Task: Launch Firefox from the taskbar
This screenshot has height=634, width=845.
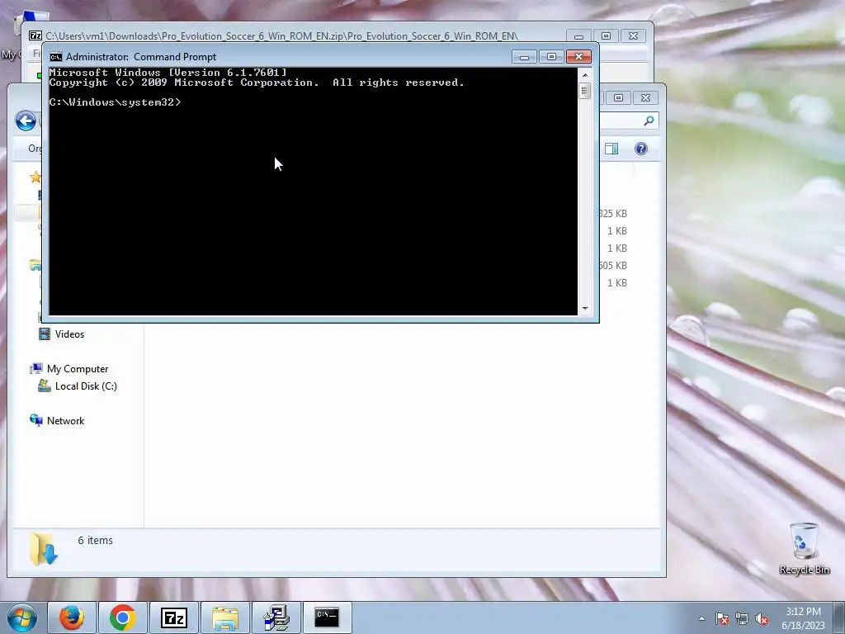Action: point(72,617)
